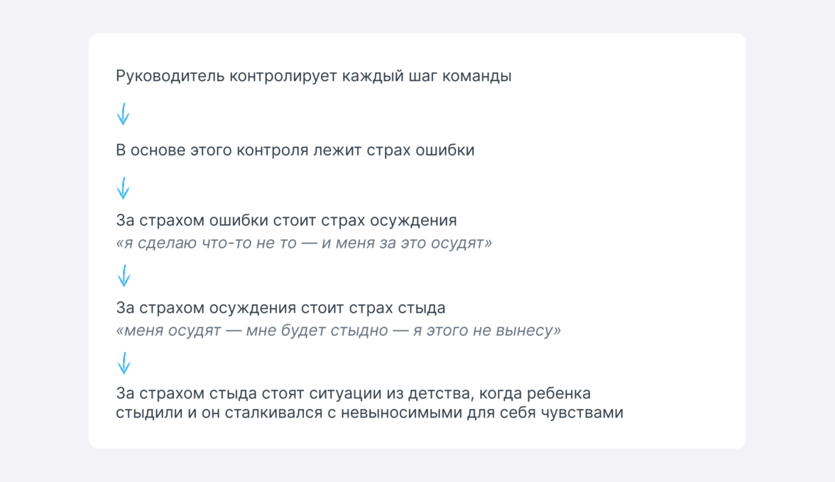Viewport: 835px width, 482px height.
Task: Click the line "За страхом осуждения стоит страх стыда"
Action: (x=280, y=309)
